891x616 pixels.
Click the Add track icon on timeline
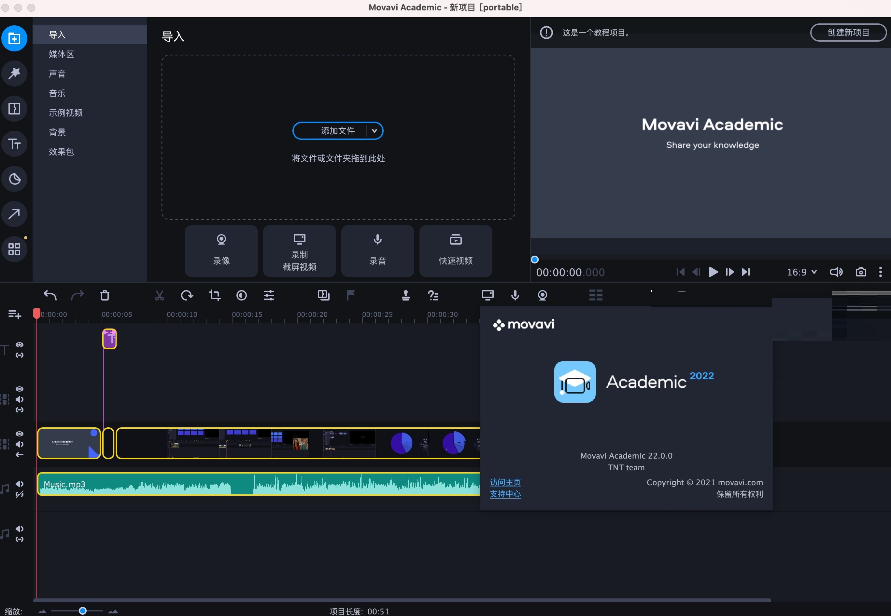[x=15, y=315]
